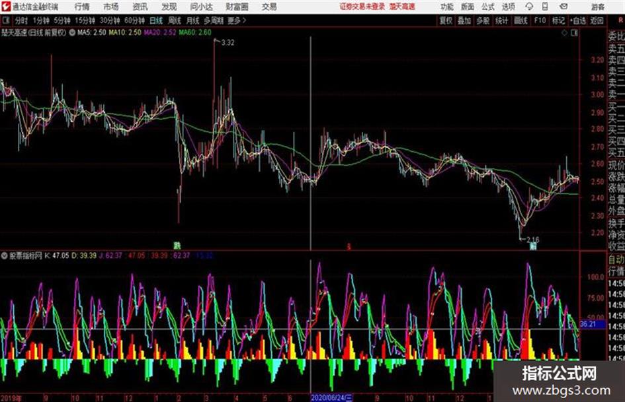Screen dimensions: 625x402
Task: Switch to the 1分钟 period tab
Action: tap(40, 20)
